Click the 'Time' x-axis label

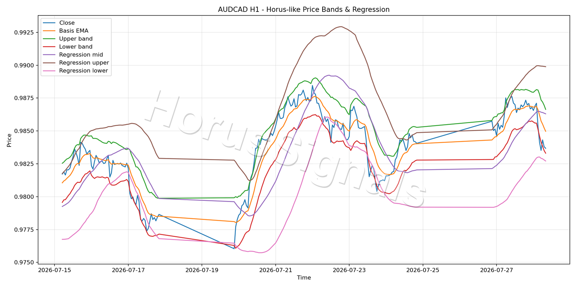point(304,278)
